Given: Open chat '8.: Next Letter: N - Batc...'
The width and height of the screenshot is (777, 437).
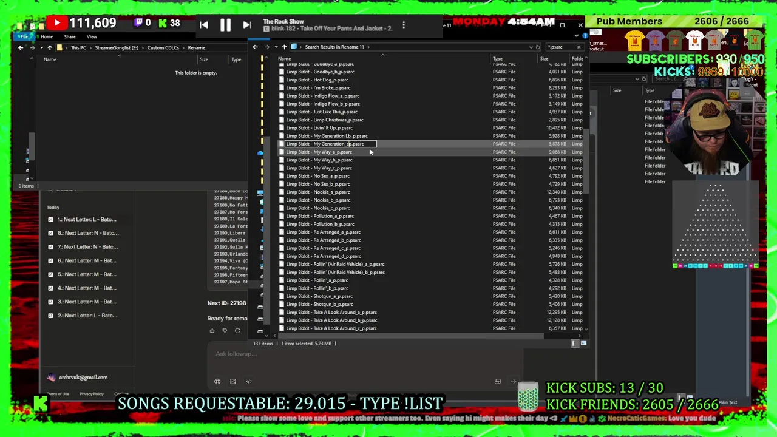Looking at the screenshot, I should (88, 233).
